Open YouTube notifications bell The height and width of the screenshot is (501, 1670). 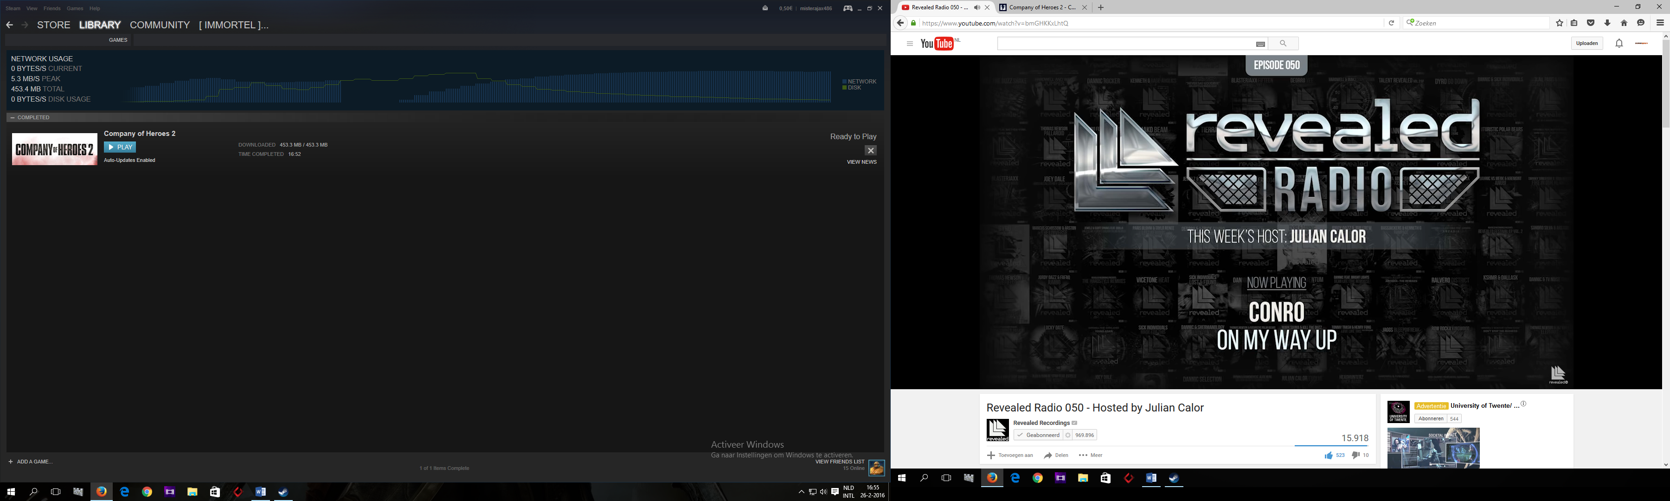coord(1619,44)
